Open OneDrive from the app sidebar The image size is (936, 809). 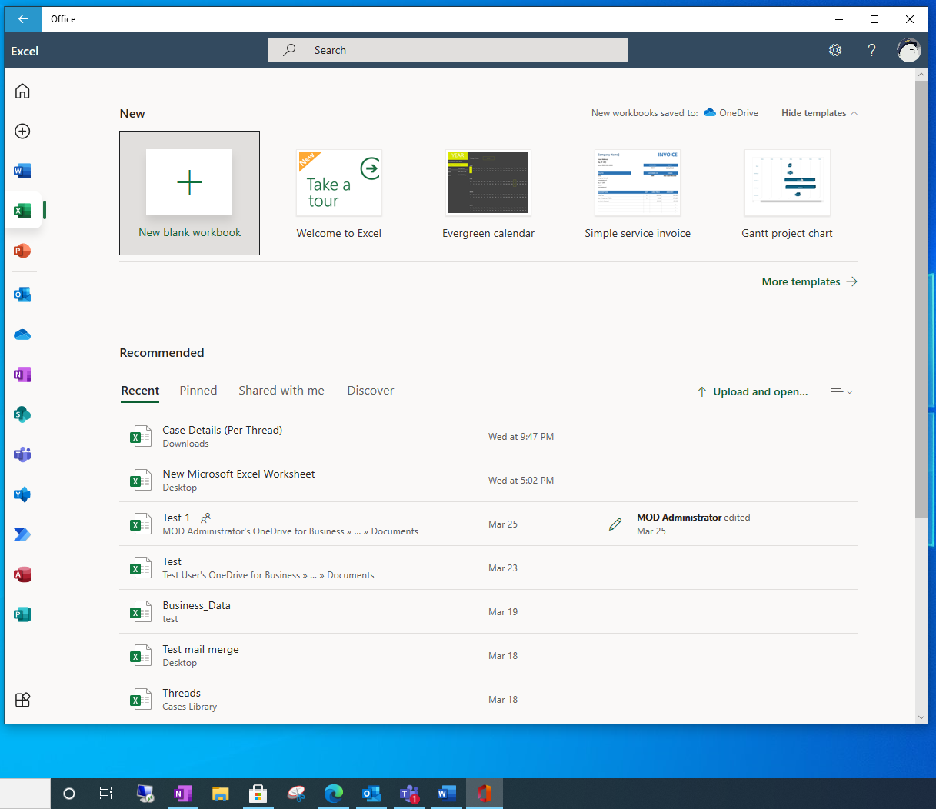22,334
